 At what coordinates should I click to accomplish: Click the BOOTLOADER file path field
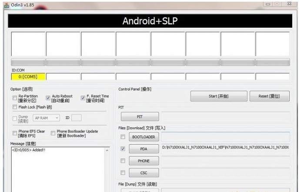click(226, 137)
